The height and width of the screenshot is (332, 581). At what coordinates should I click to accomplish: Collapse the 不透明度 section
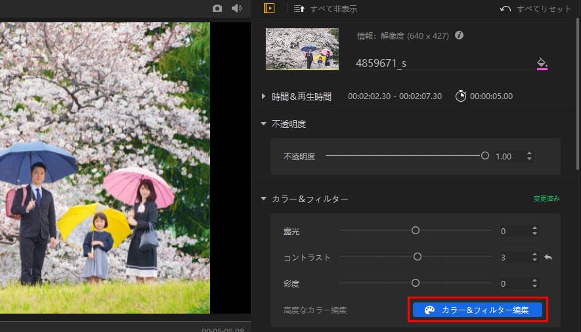point(263,123)
